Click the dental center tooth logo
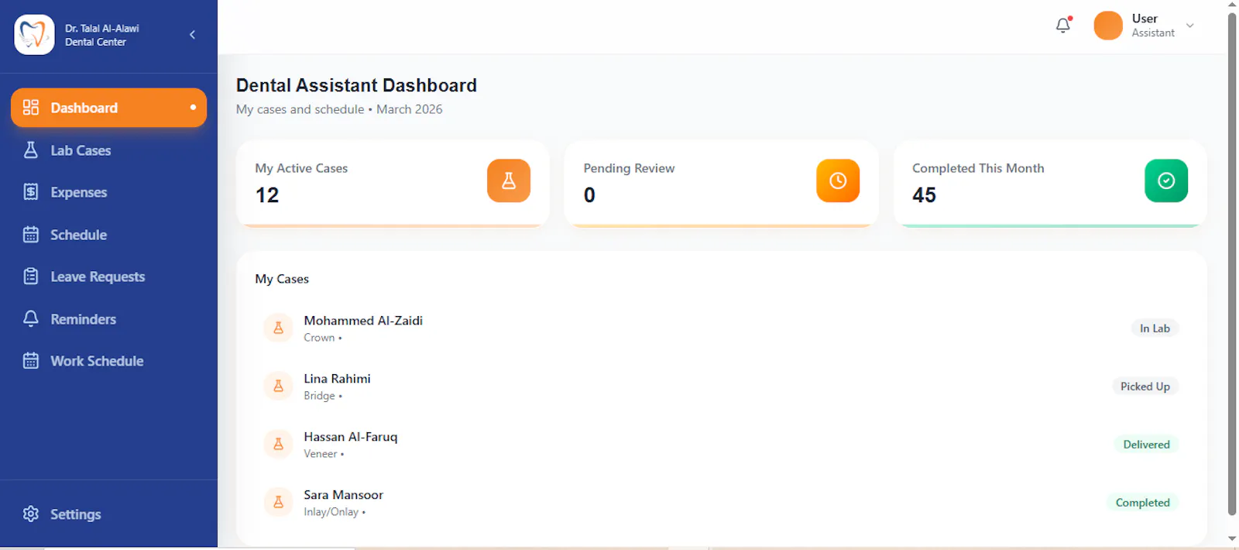The width and height of the screenshot is (1239, 550). click(x=34, y=35)
